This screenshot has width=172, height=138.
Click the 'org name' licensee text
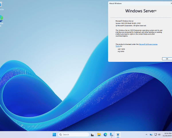(x=121, y=51)
